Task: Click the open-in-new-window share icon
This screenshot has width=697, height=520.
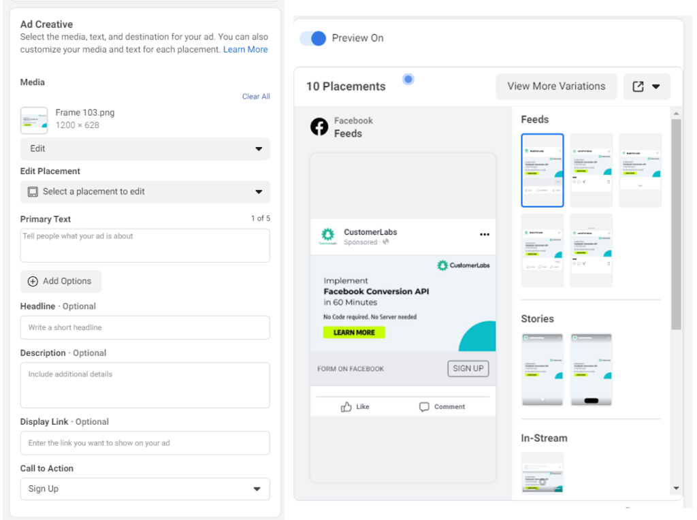Action: tap(638, 86)
